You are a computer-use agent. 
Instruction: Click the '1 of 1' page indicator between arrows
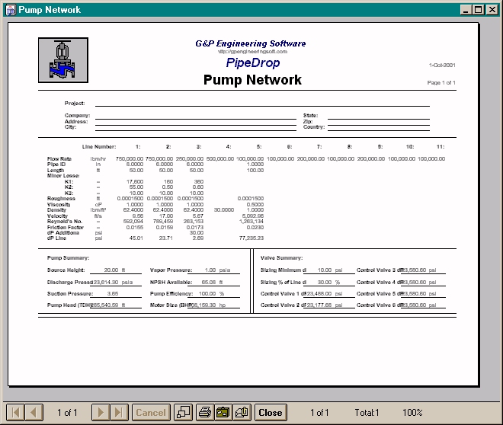tap(67, 413)
